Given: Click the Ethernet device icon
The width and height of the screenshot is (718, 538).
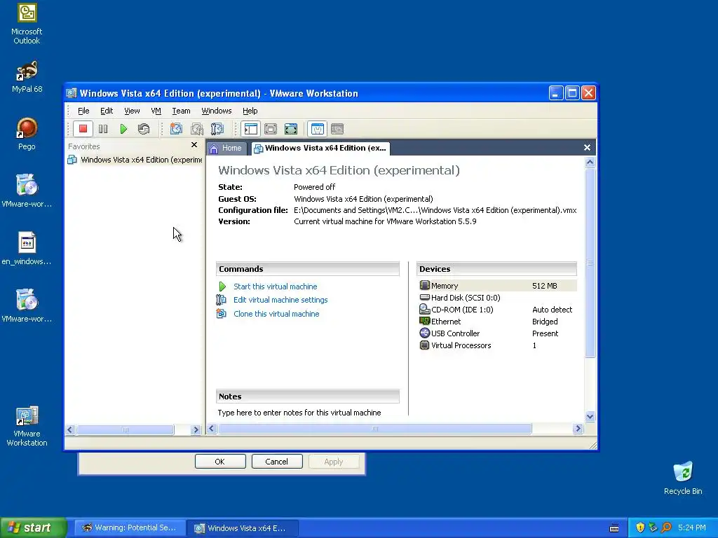Looking at the screenshot, I should 424,321.
